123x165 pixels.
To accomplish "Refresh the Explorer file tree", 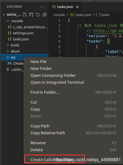I will point(38,15).
